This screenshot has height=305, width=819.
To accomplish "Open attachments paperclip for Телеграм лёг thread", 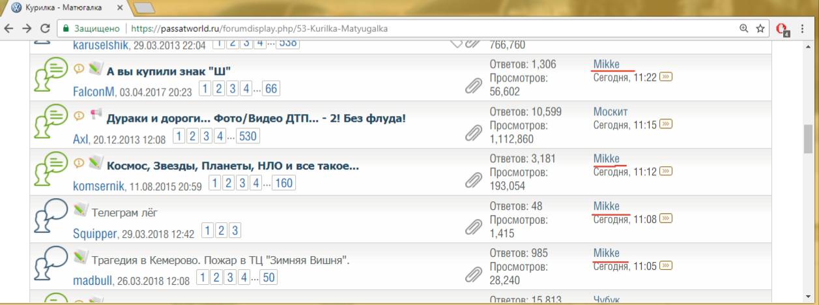I will coord(473,227).
